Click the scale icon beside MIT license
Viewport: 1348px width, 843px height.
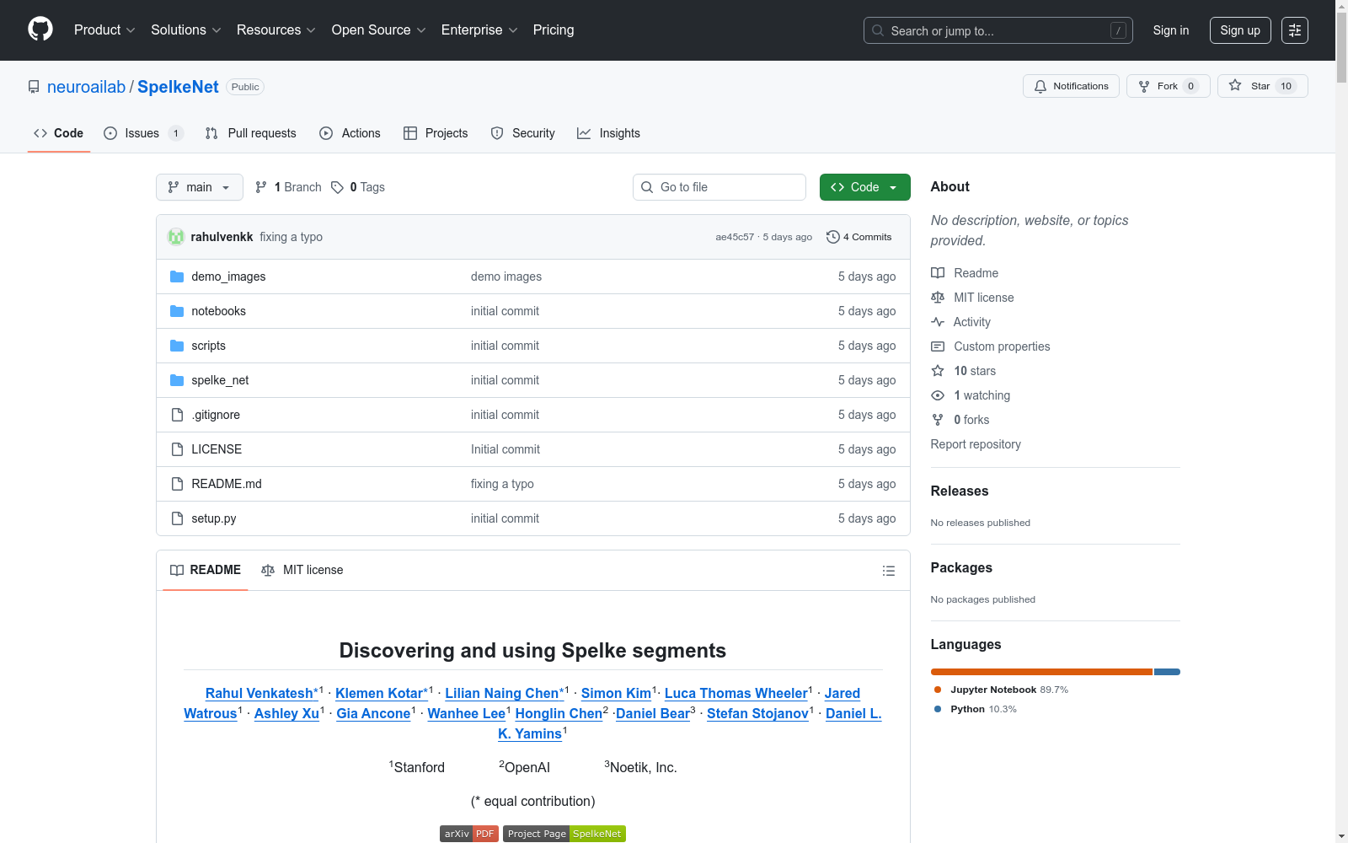[938, 298]
